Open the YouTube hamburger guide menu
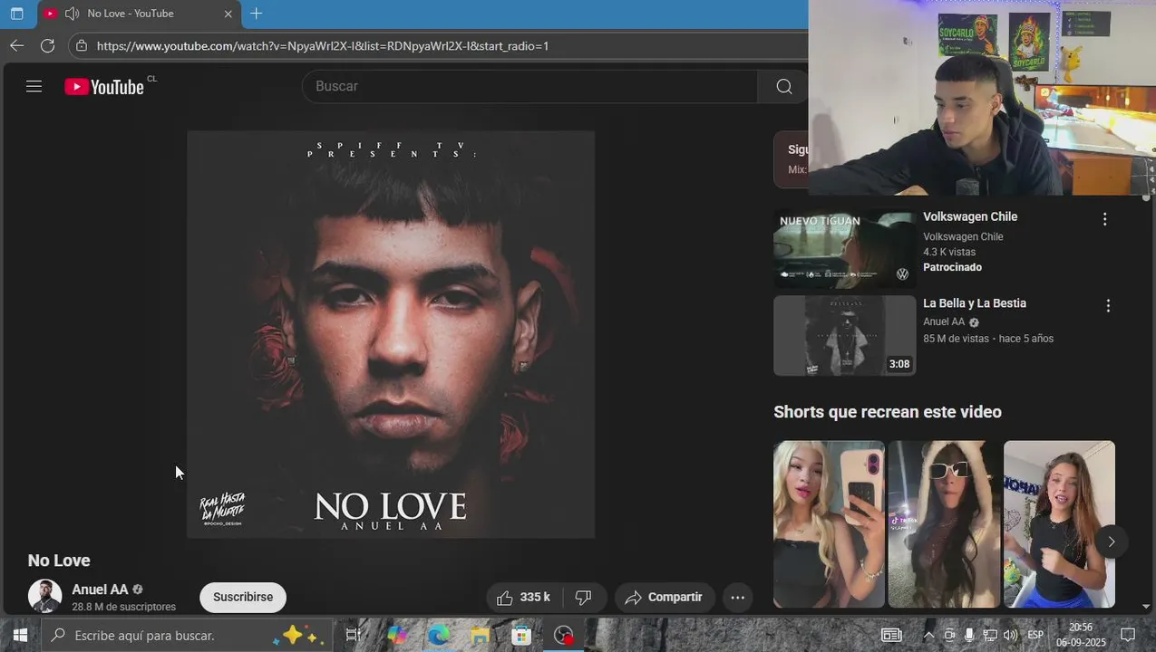The height and width of the screenshot is (652, 1156). [34, 86]
